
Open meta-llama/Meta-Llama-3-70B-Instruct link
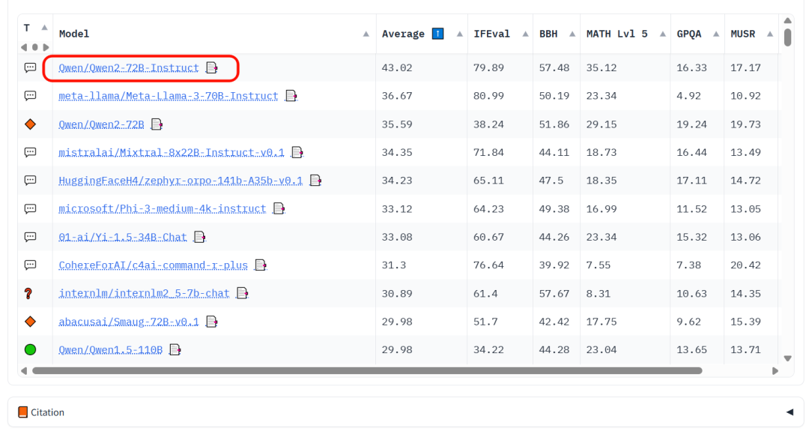169,96
